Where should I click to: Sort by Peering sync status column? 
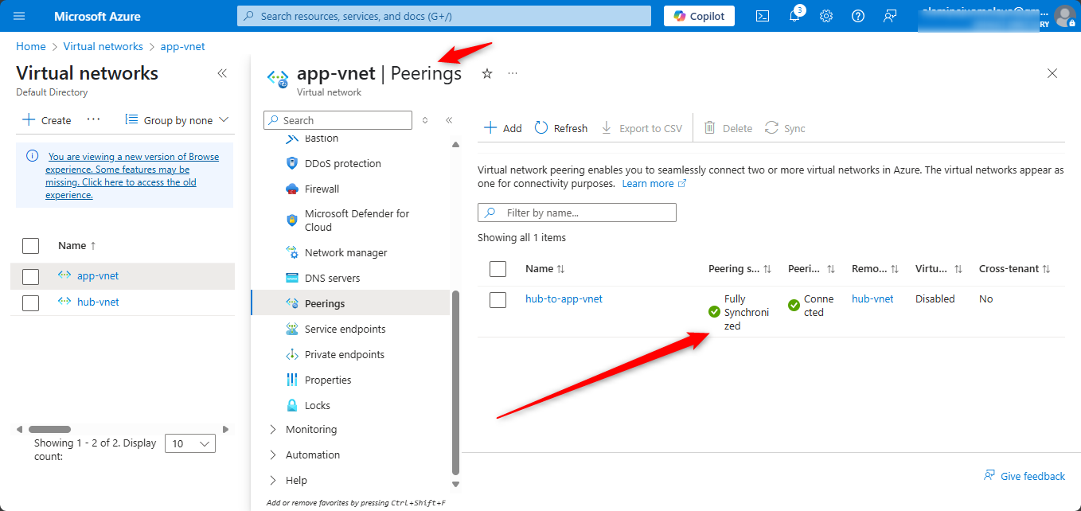click(740, 269)
